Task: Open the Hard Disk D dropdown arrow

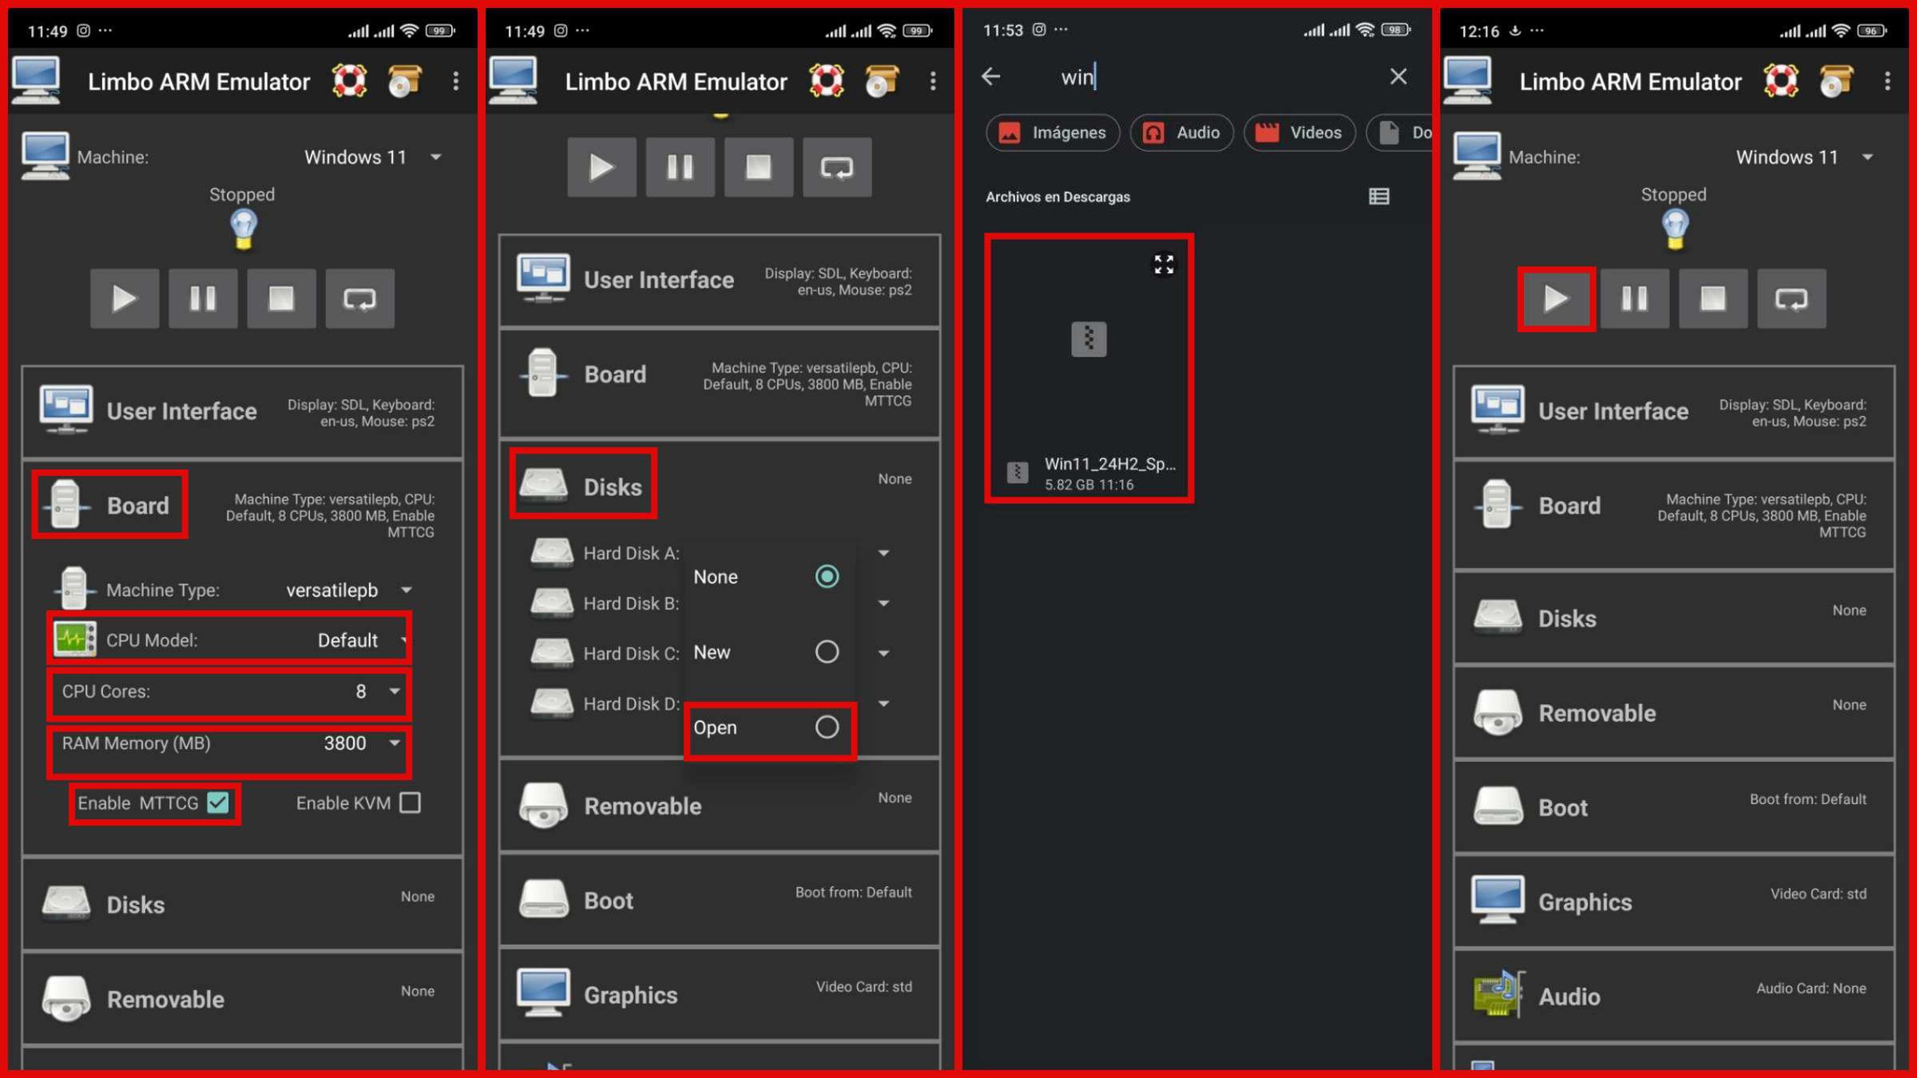Action: (883, 703)
